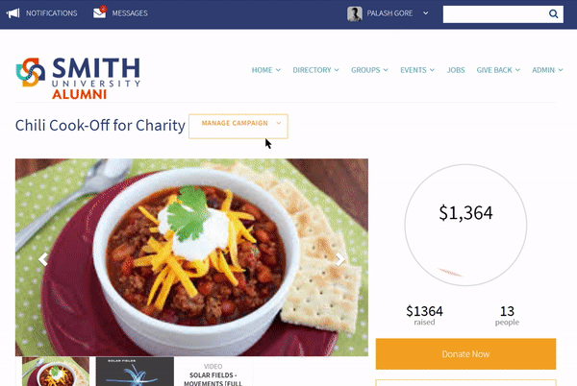Viewport: 577px width, 386px height.
Task: Expand the Events menu
Action: (417, 70)
